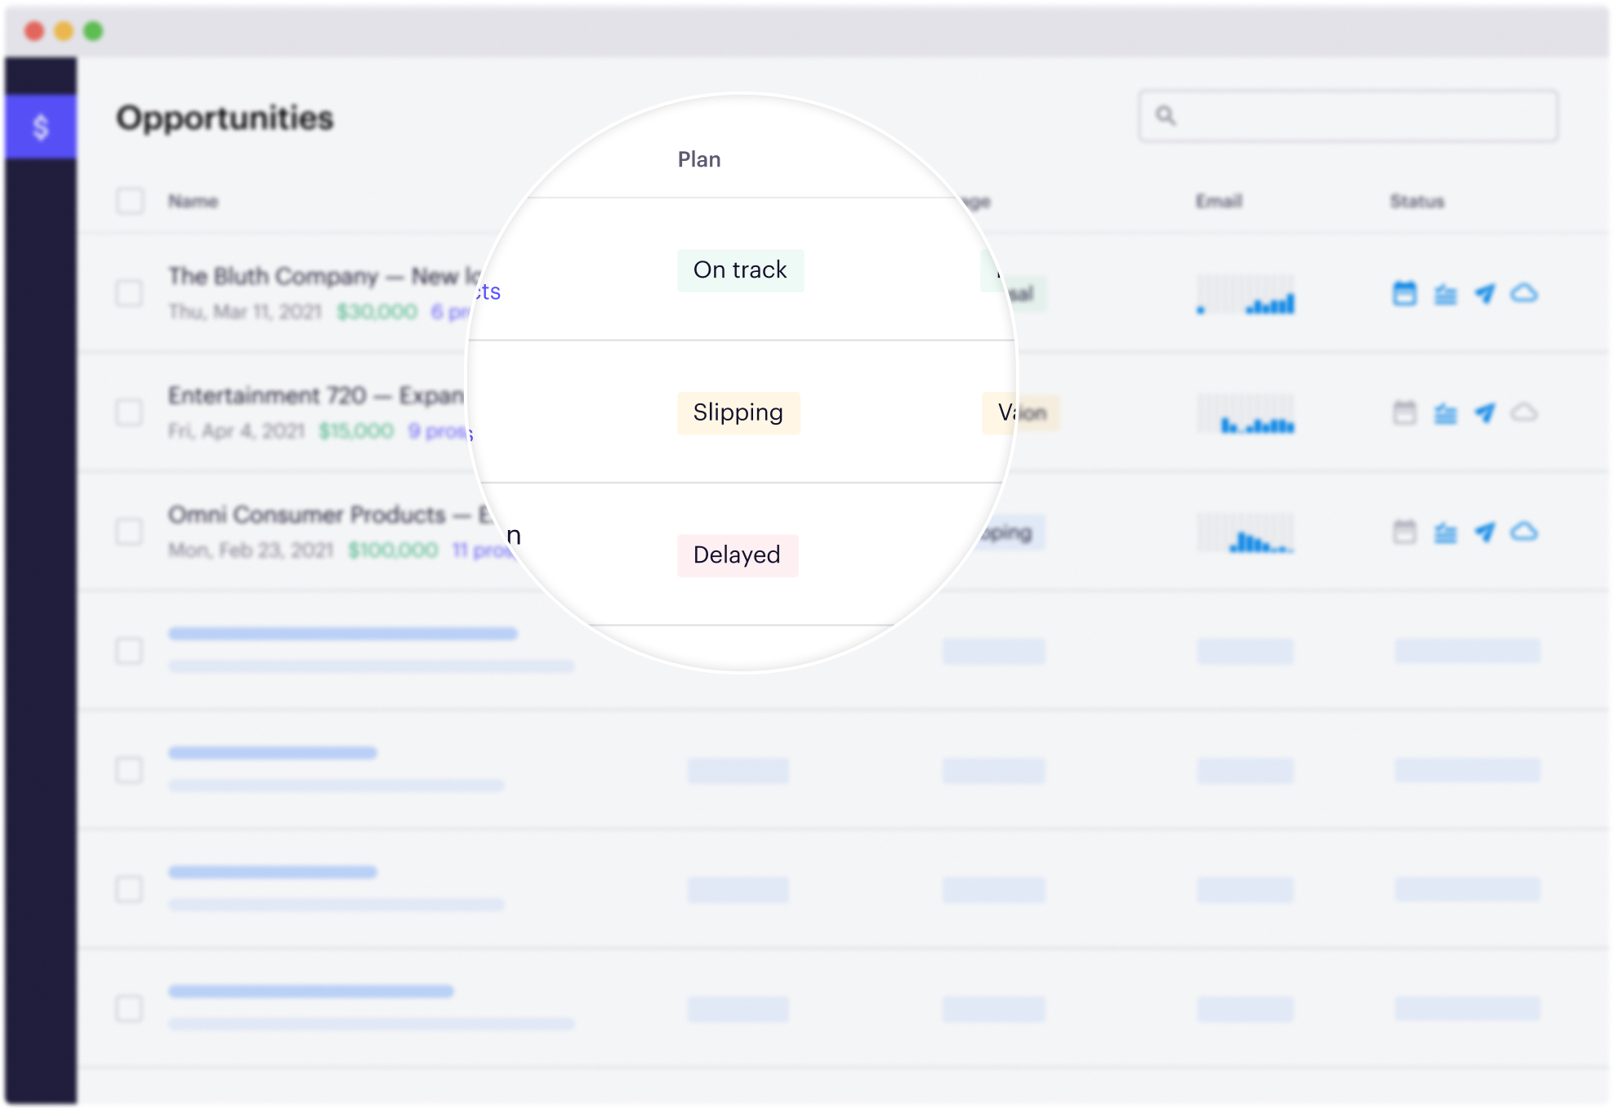The height and width of the screenshot is (1109, 1614).
Task: Click the paper plane send icon on Omni Consumer Products row
Action: (x=1484, y=532)
